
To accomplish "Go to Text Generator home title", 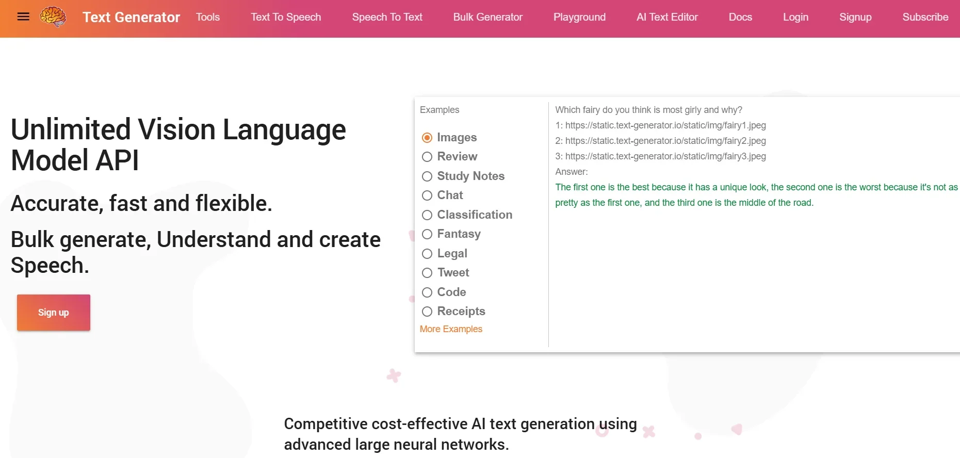I will [x=131, y=17].
